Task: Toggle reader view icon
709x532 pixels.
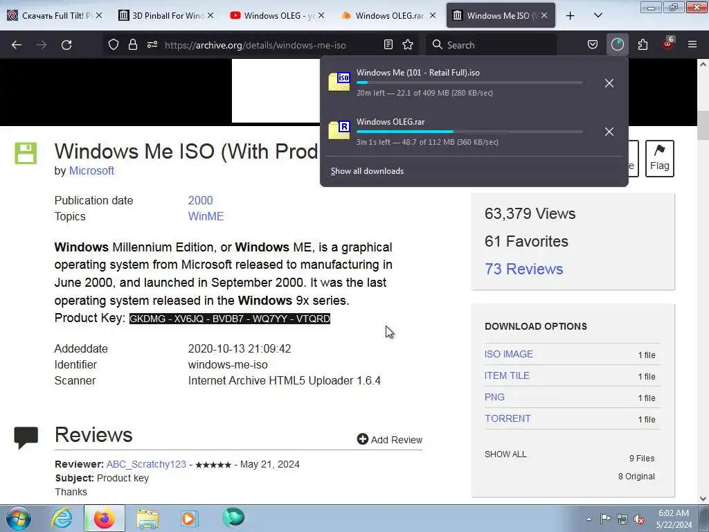Action: (x=388, y=45)
